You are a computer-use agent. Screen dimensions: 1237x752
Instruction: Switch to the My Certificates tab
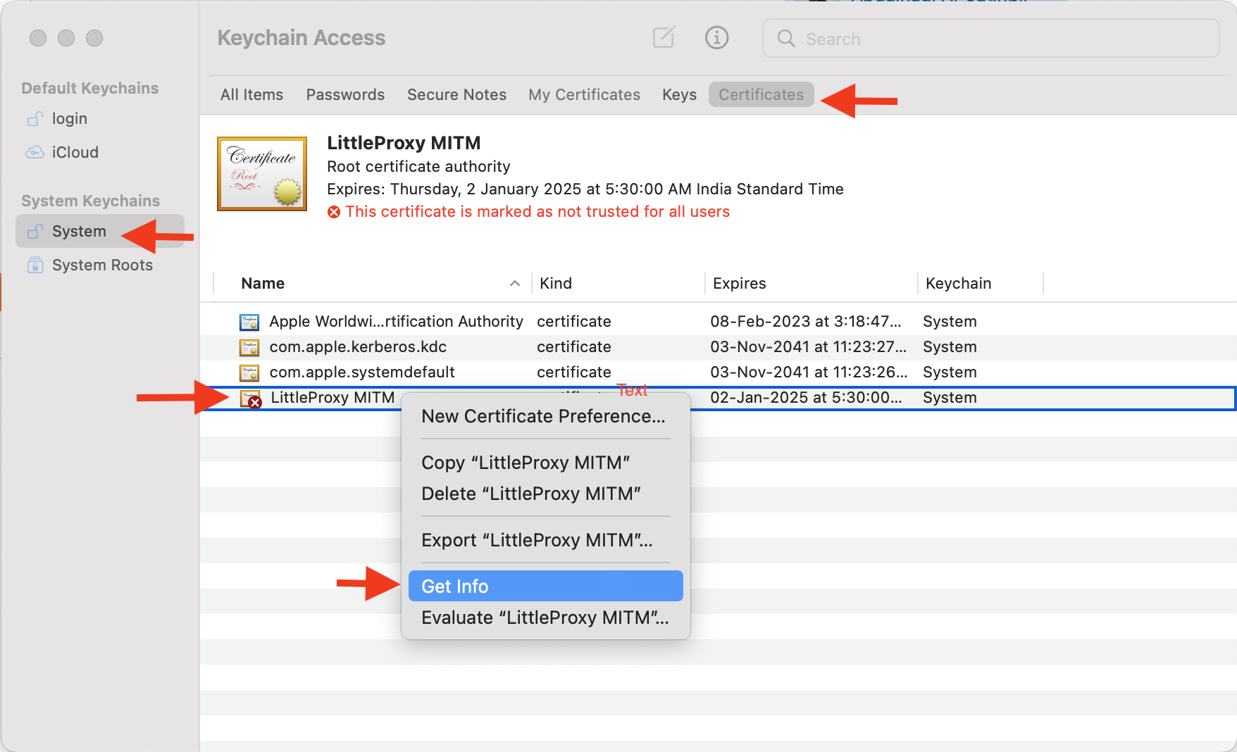pos(584,94)
